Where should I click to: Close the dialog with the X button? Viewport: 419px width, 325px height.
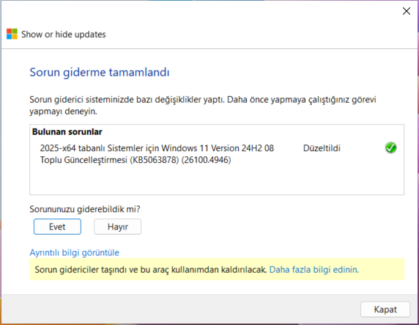tap(407, 11)
